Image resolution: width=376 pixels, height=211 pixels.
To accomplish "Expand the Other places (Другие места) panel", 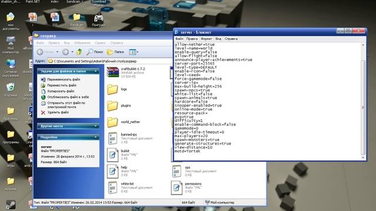I will coord(95,126).
